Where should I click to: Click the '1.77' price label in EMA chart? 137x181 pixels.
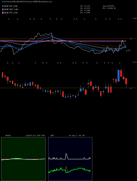(x=128, y=50)
